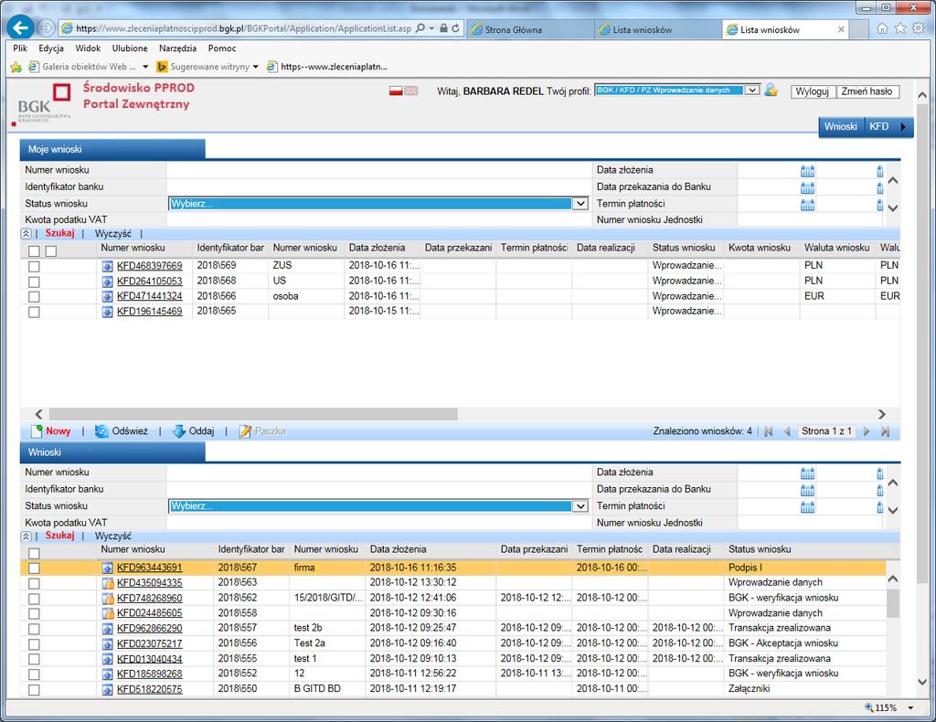The image size is (936, 722).
Task: Click the Zmień hasło button
Action: (x=867, y=91)
